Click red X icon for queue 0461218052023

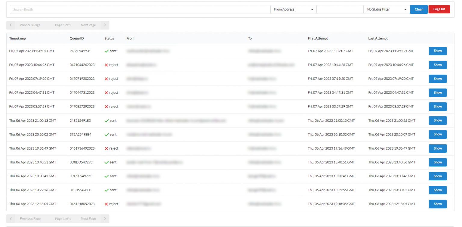coord(106,204)
